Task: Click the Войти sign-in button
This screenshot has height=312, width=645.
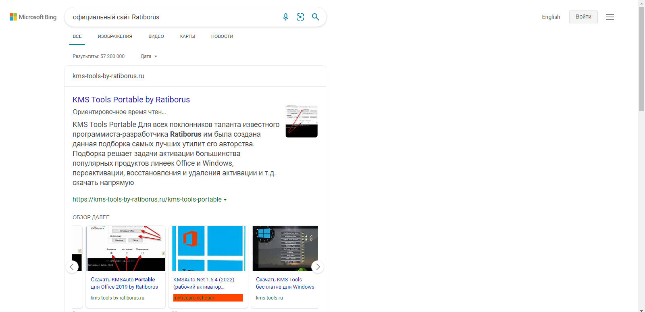Action: pos(583,17)
